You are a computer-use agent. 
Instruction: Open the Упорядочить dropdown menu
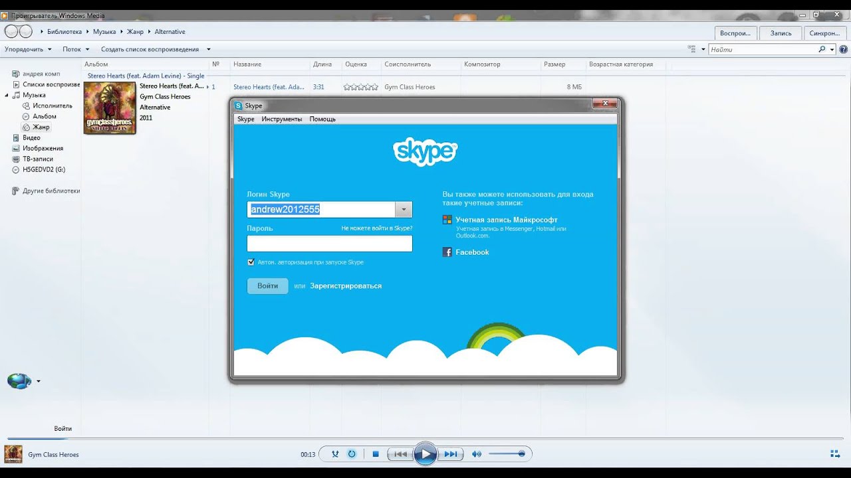tap(28, 49)
